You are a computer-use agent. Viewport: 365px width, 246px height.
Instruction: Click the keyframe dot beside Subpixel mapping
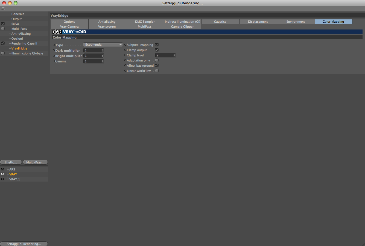pos(125,45)
